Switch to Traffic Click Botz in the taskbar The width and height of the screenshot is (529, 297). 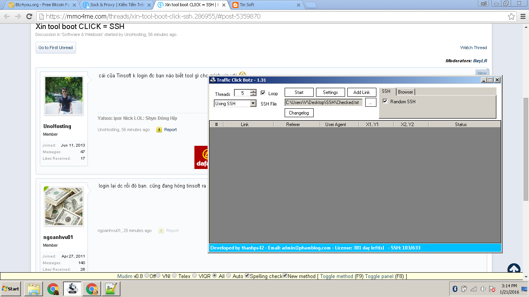click(x=72, y=288)
